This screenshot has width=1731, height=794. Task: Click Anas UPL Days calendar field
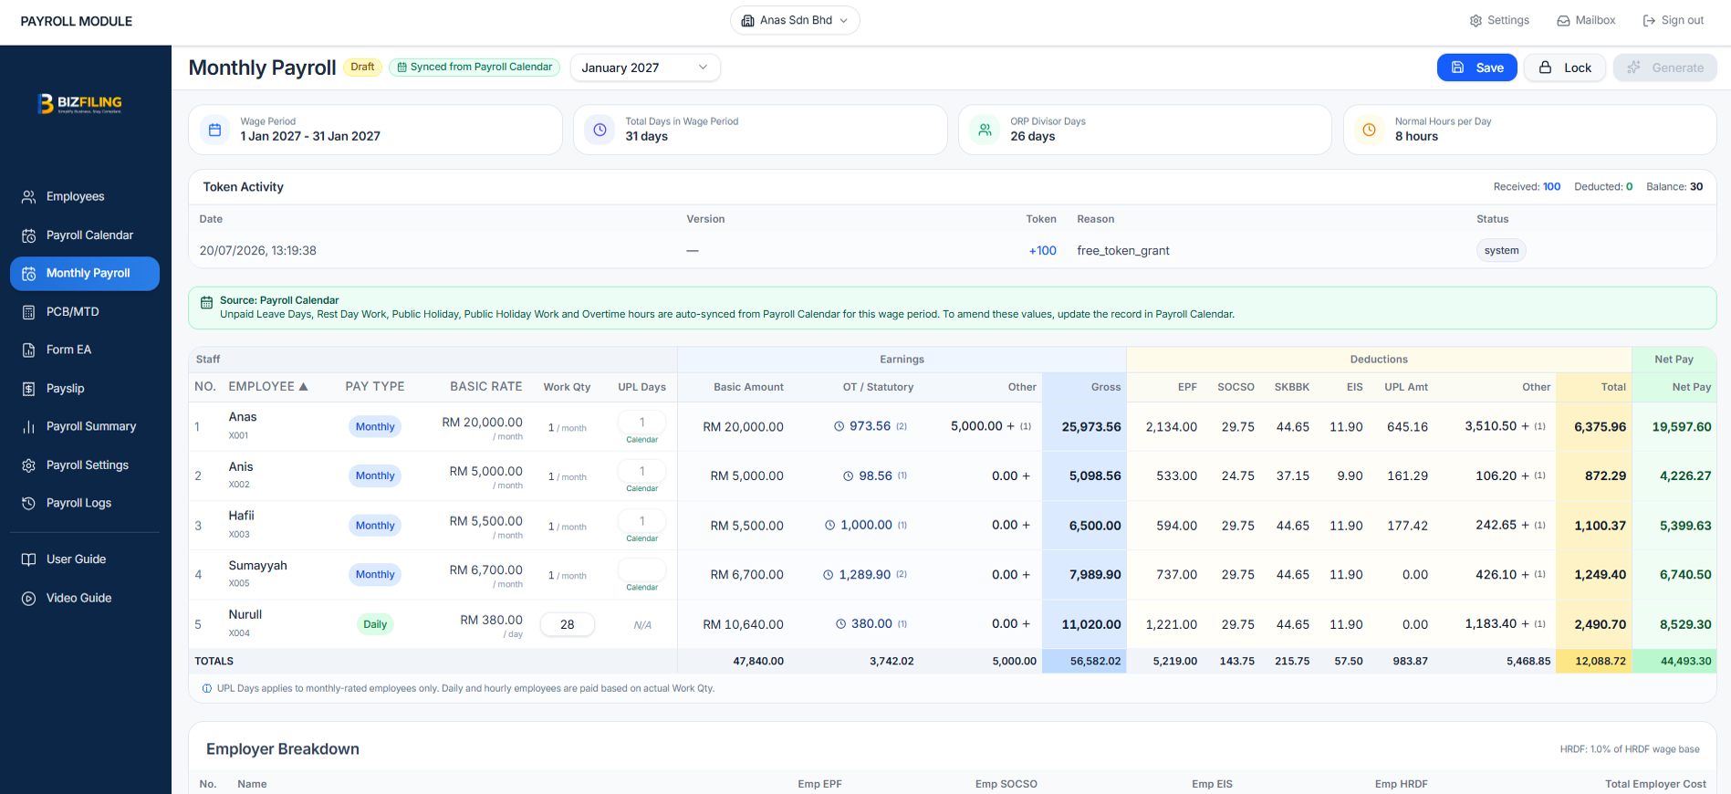pyautogui.click(x=642, y=423)
